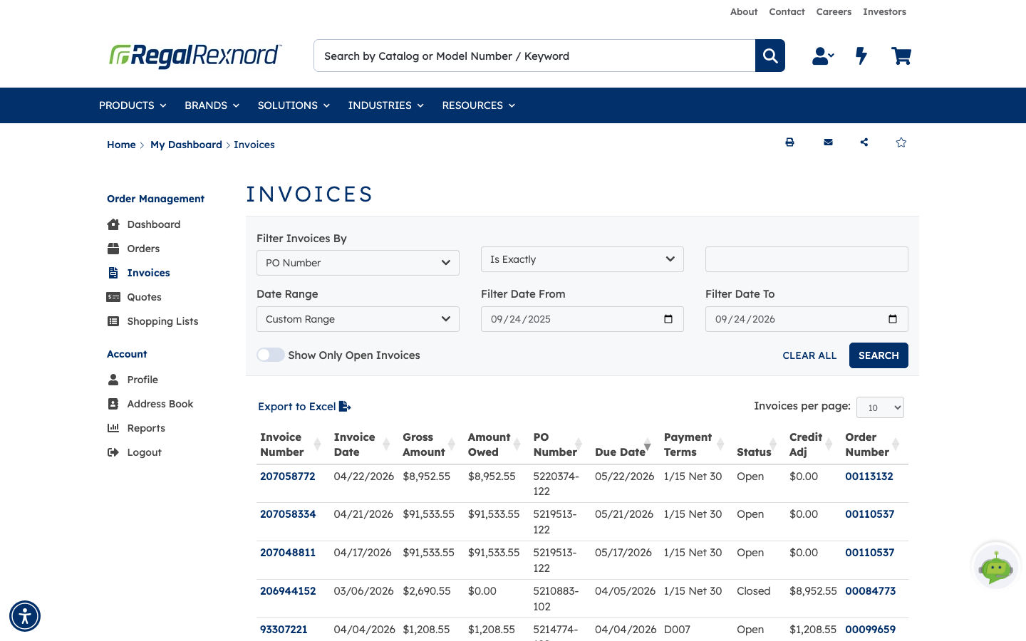Open the SOLUTIONS navigation menu
The image size is (1026, 641).
pos(294,105)
